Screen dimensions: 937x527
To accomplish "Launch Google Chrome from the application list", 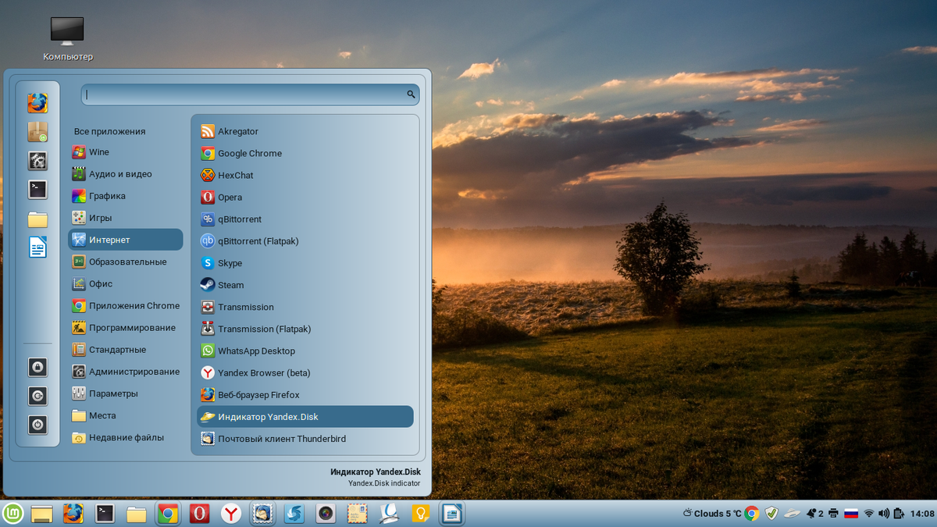I will [x=305, y=153].
